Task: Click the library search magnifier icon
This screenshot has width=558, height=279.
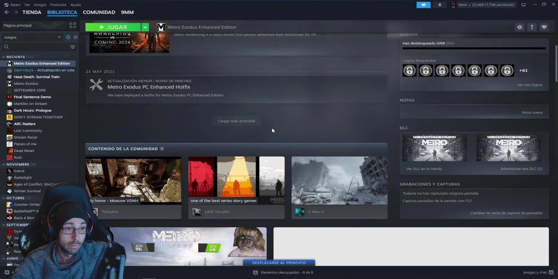Action: 6,47
